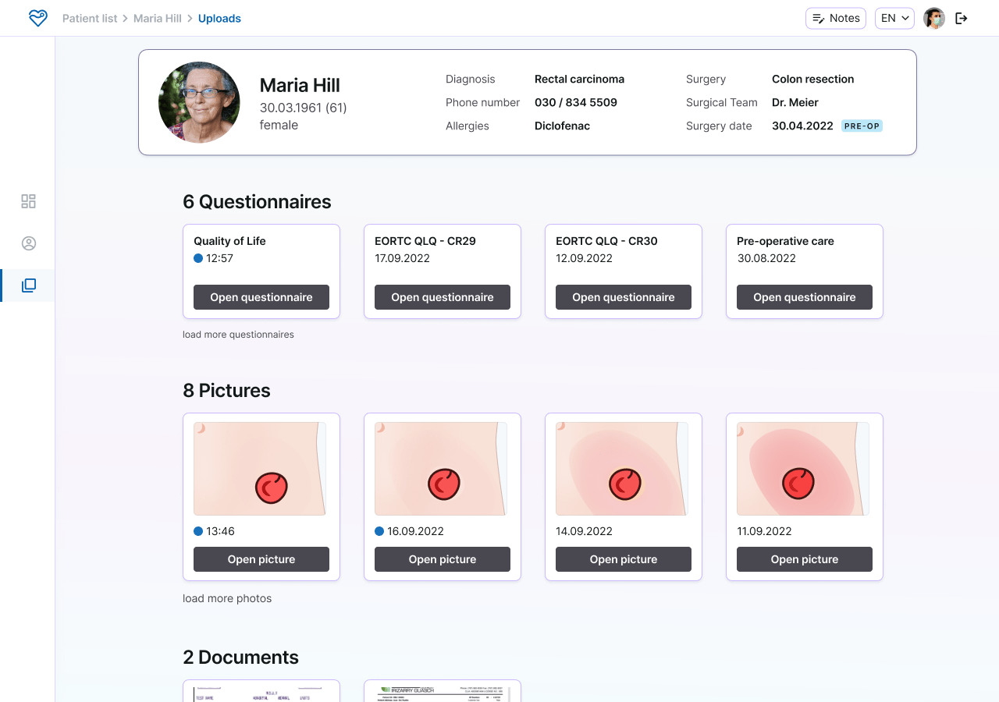
Task: Click the pencil icon inside the Notes button
Action: pos(819,18)
